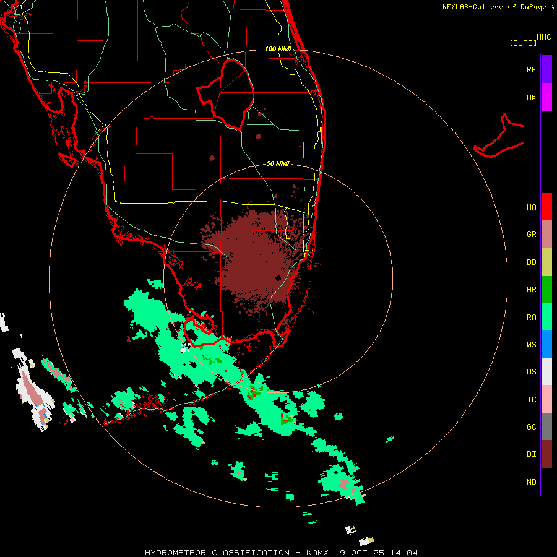Click the 'HYDROMETEOR CLASSIFICATION' title text

[217, 553]
